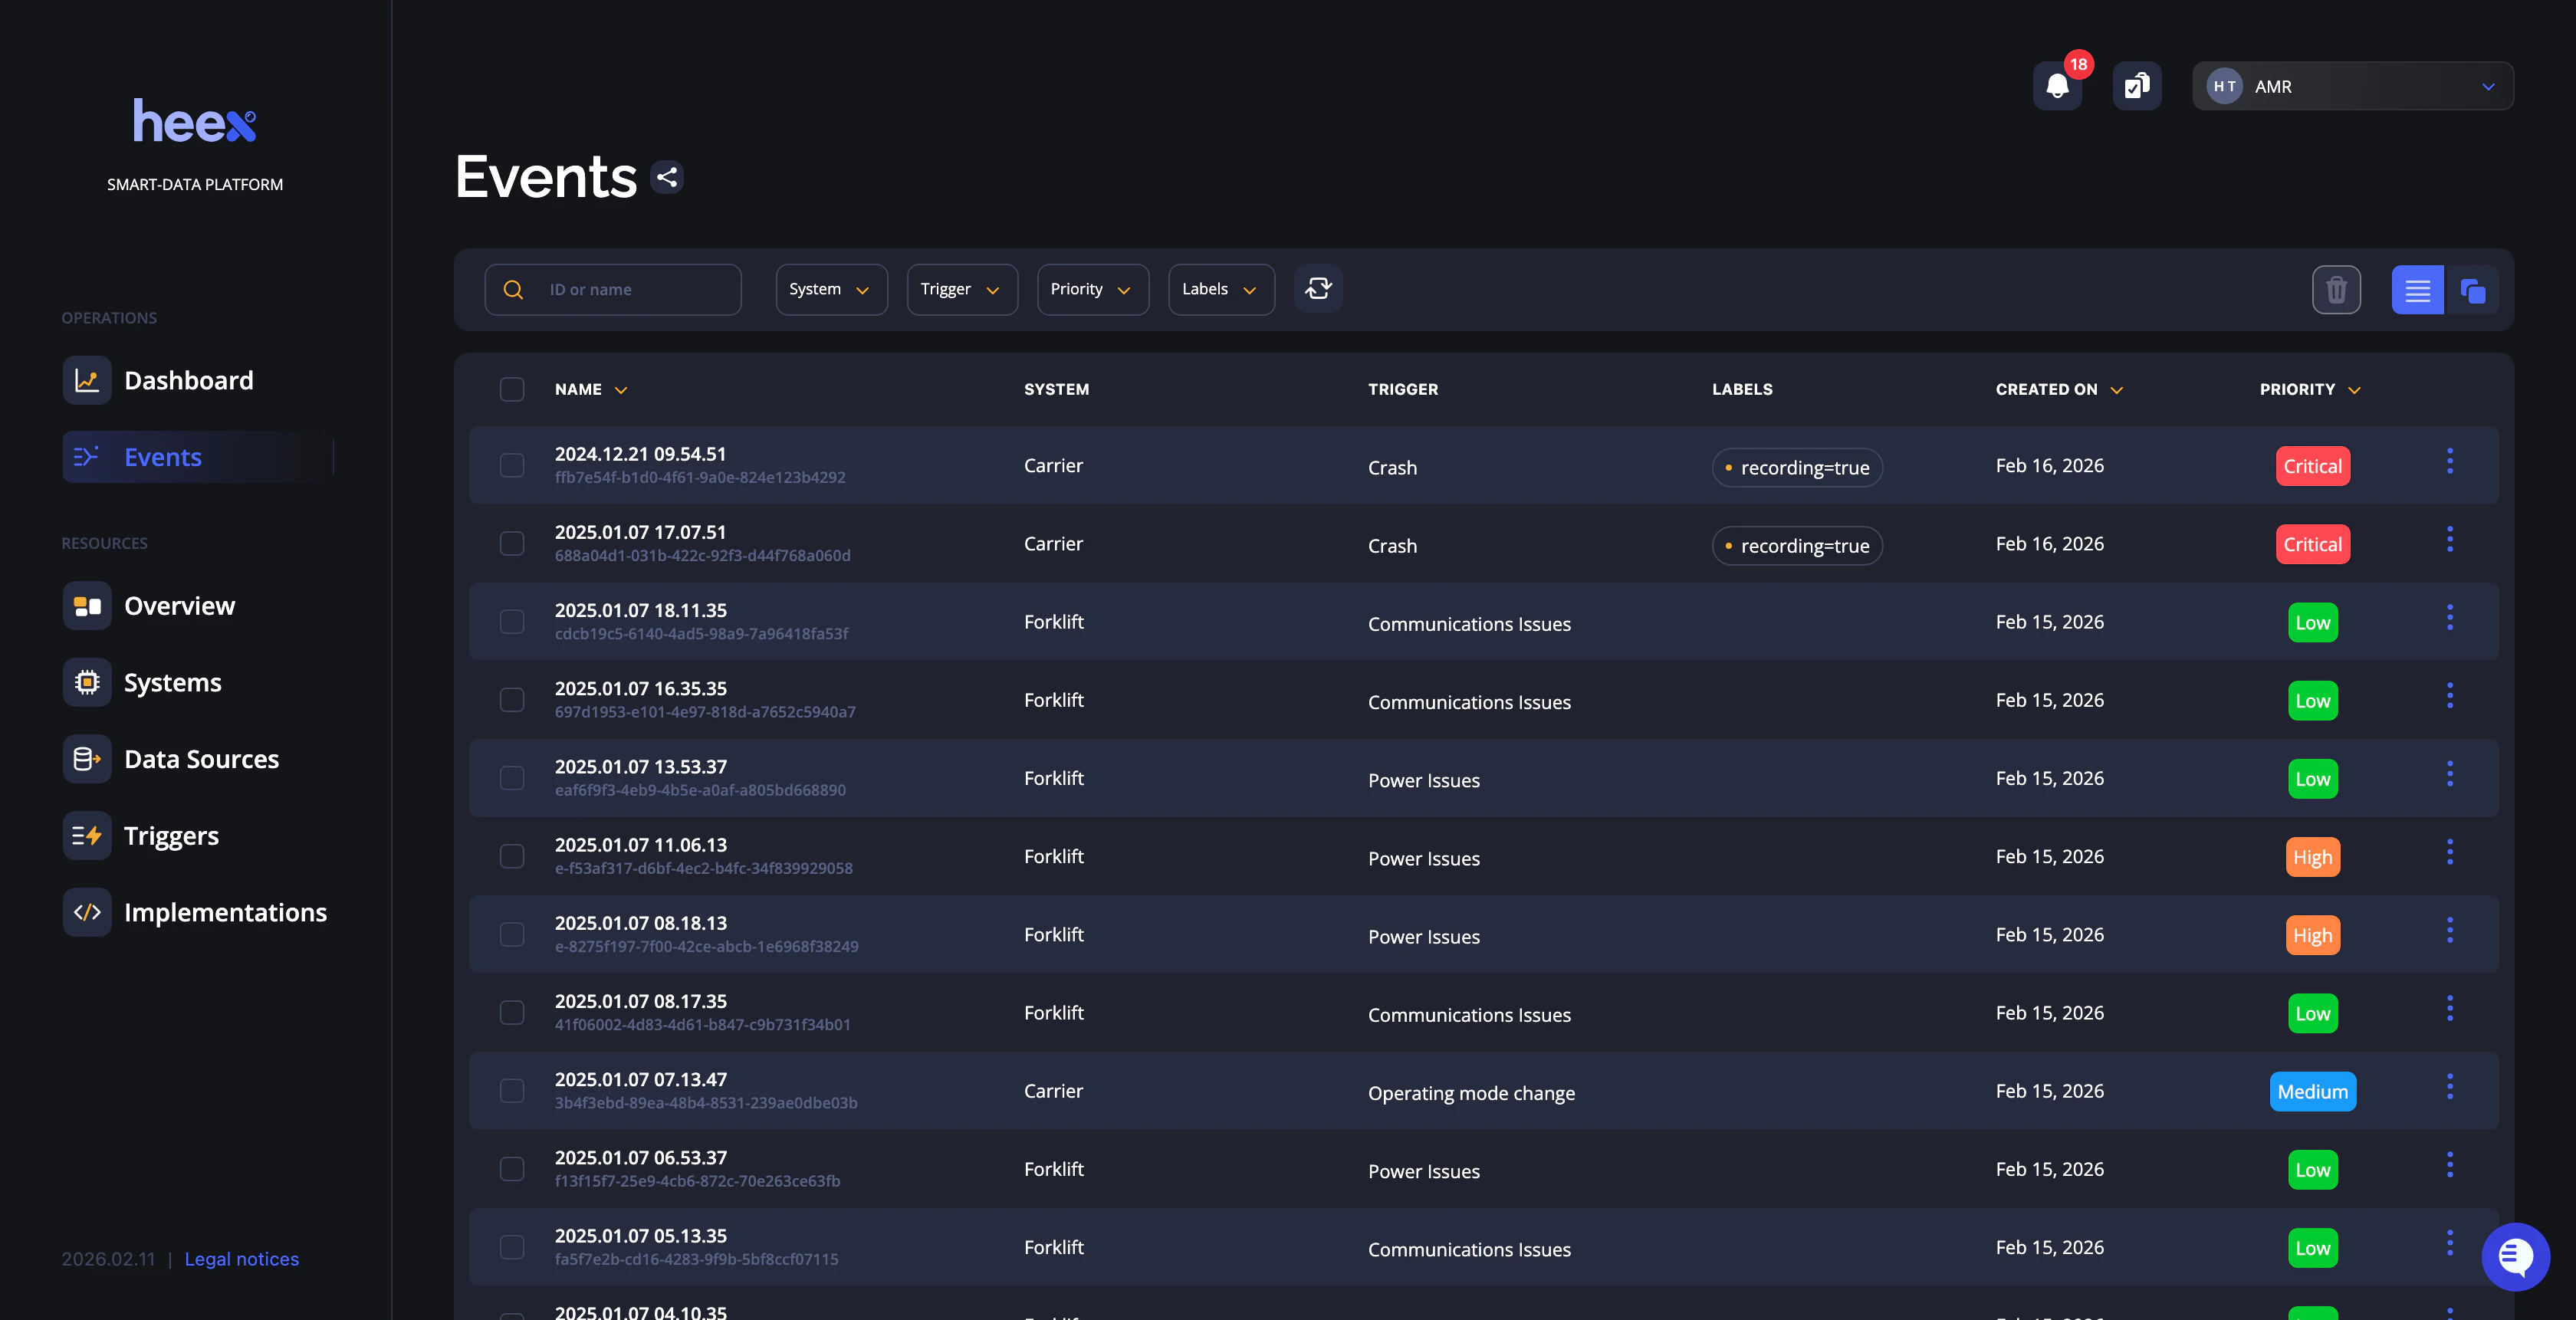Image resolution: width=2576 pixels, height=1320 pixels.
Task: Select checkbox for event 2025.01.07 07.13.47
Action: pyautogui.click(x=512, y=1091)
